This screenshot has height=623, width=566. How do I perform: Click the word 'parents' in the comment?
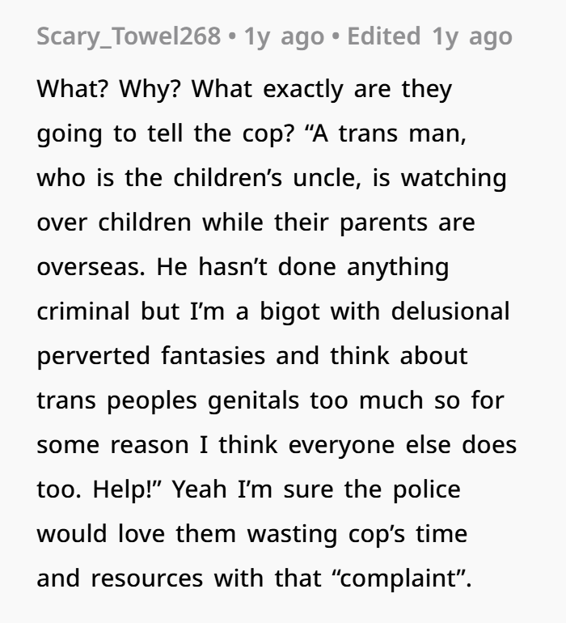point(384,222)
